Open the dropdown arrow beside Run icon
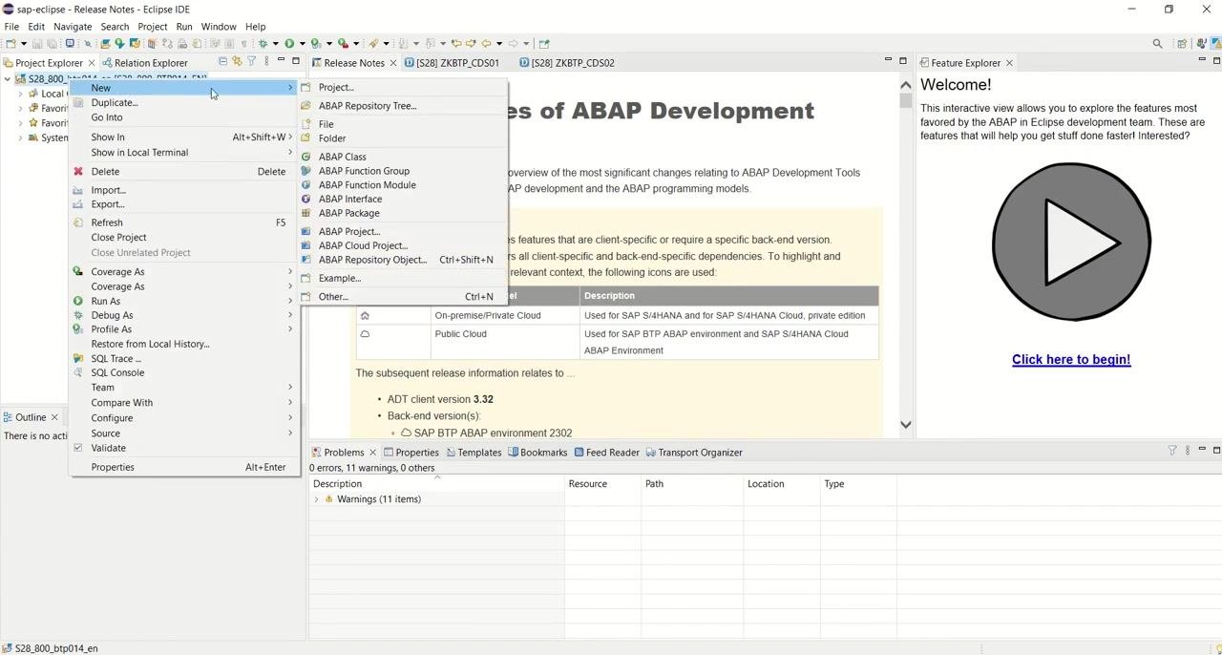The image size is (1222, 655). click(302, 43)
